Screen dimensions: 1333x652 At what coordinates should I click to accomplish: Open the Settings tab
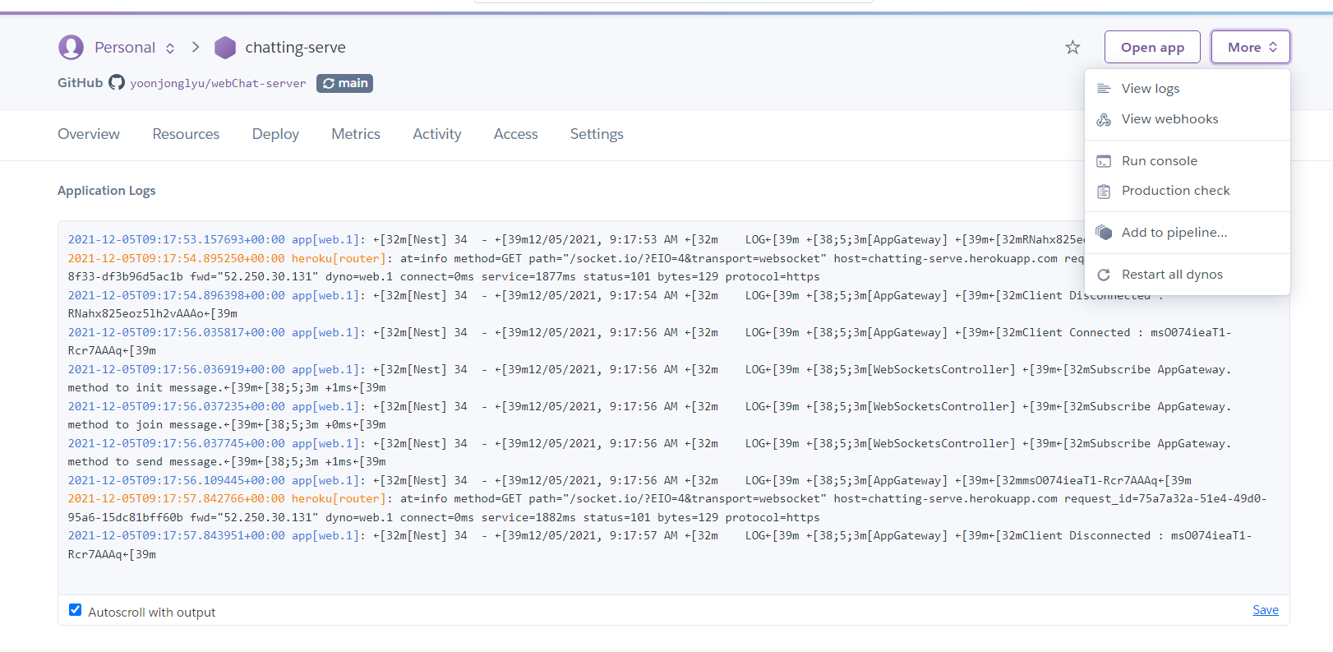tap(597, 134)
